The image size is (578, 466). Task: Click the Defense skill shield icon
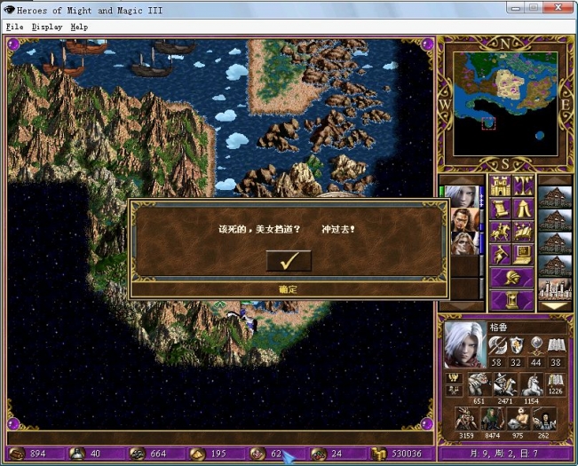click(517, 346)
